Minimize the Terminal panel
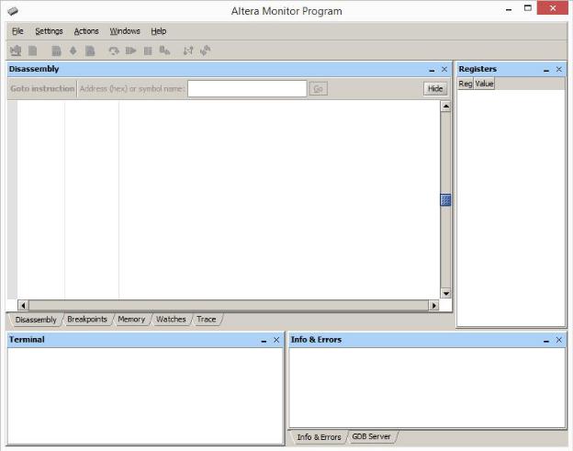 tap(264, 340)
